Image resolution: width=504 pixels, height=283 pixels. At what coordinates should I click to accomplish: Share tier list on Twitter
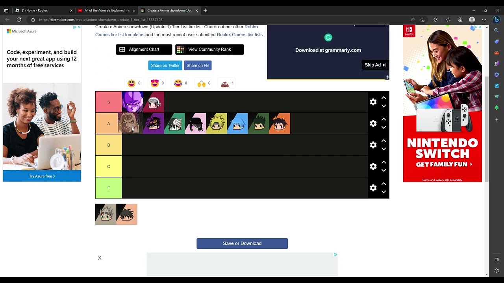point(165,65)
